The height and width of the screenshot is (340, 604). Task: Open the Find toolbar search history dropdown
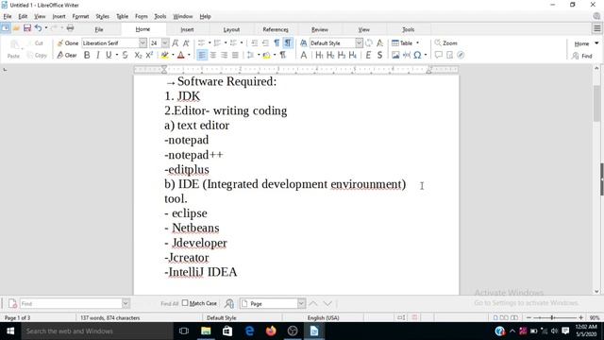[126, 304]
